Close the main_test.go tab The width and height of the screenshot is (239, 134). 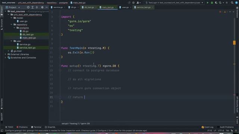[115, 7]
